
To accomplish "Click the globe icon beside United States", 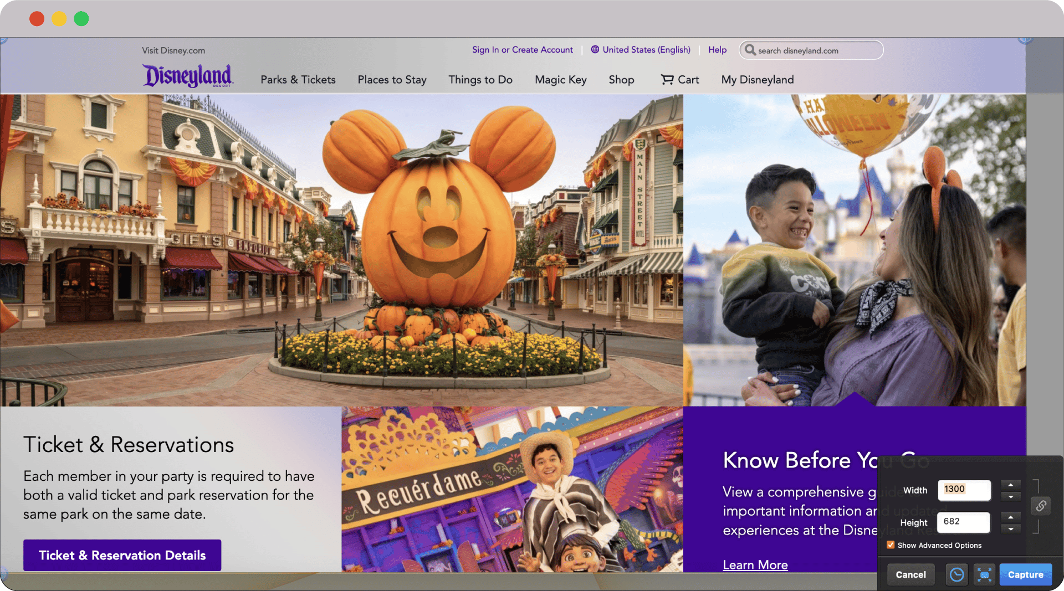I will point(595,49).
